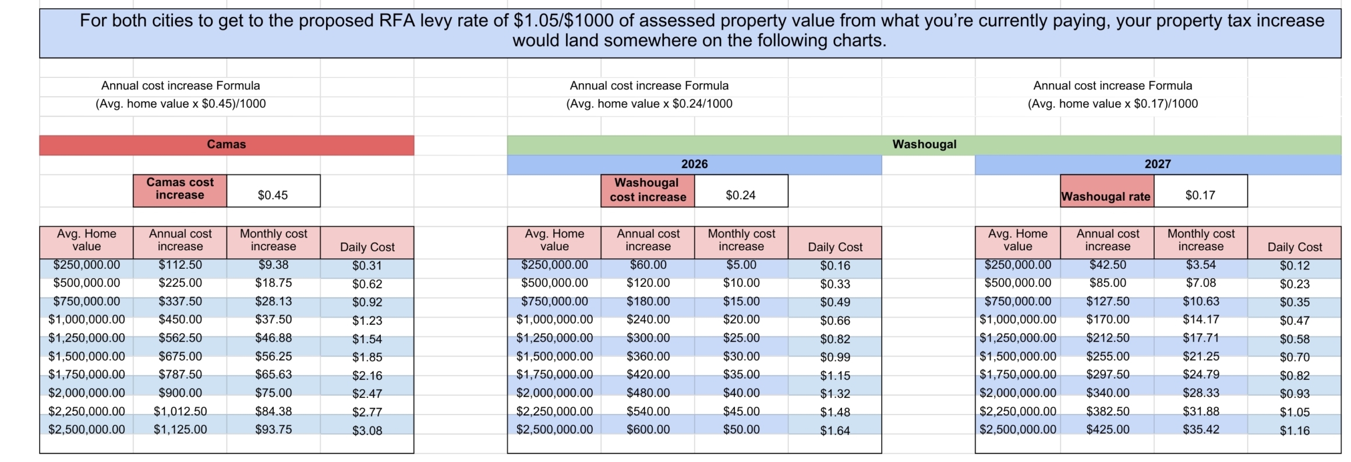This screenshot has width=1351, height=462.
Task: Select Camas annual cost $112.50
Action: (181, 265)
